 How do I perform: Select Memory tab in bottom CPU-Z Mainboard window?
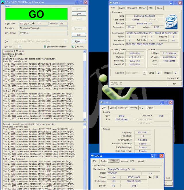124,161
